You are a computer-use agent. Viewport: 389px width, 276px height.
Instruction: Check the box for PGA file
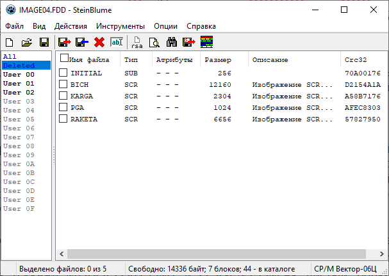coord(63,107)
